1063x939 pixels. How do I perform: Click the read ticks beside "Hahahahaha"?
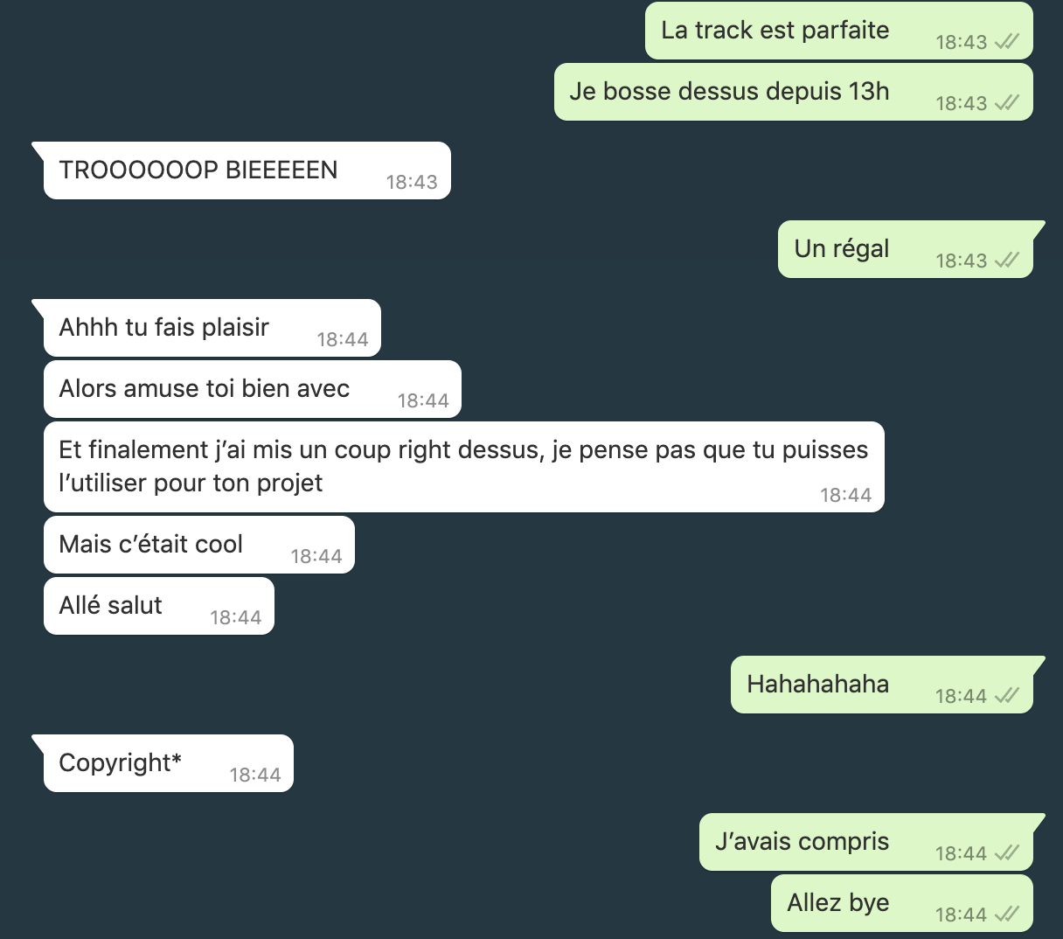pyautogui.click(x=1007, y=696)
